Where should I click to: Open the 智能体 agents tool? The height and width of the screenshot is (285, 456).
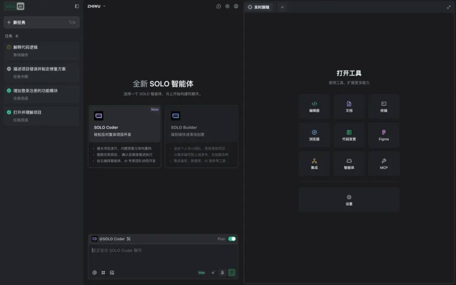(349, 163)
